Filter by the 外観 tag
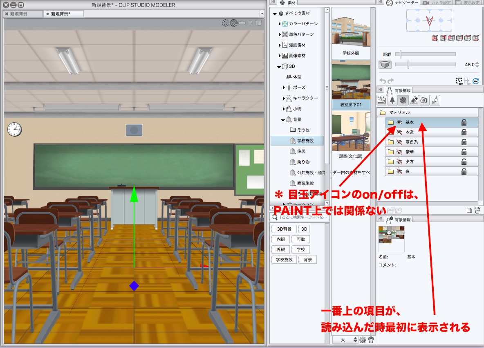484x348 pixels. point(280,249)
